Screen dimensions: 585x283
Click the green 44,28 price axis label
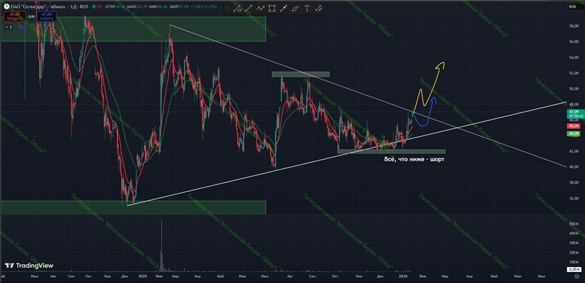(573, 133)
